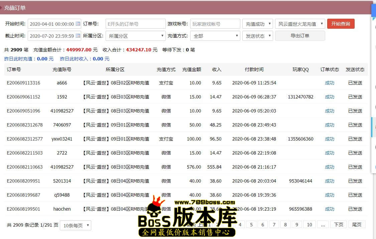Open the 10条每页 page size dropdown

75,225
